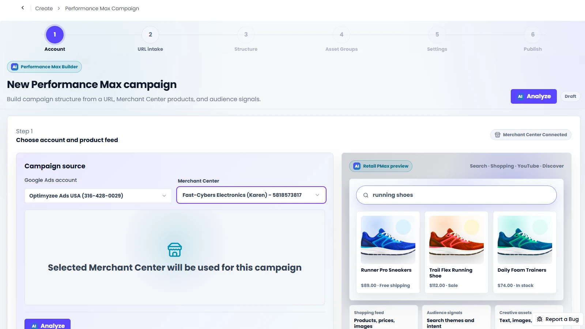
Task: Go to step 2 URL intake
Action: pyautogui.click(x=150, y=35)
